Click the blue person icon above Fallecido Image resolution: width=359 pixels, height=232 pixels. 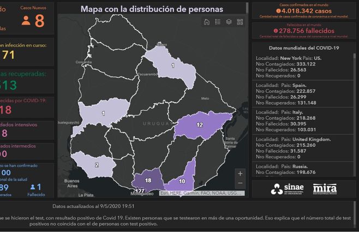tap(33, 187)
